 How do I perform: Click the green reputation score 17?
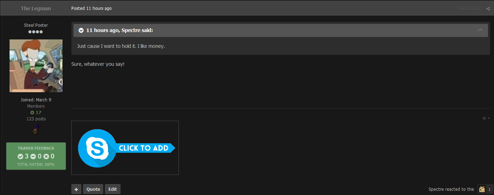pyautogui.click(x=36, y=113)
